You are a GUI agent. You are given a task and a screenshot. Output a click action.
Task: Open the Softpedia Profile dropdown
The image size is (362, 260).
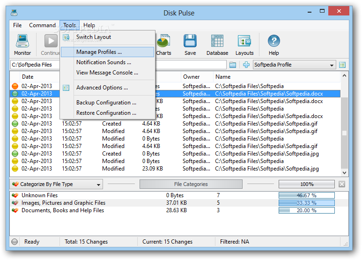pyautogui.click(x=295, y=65)
